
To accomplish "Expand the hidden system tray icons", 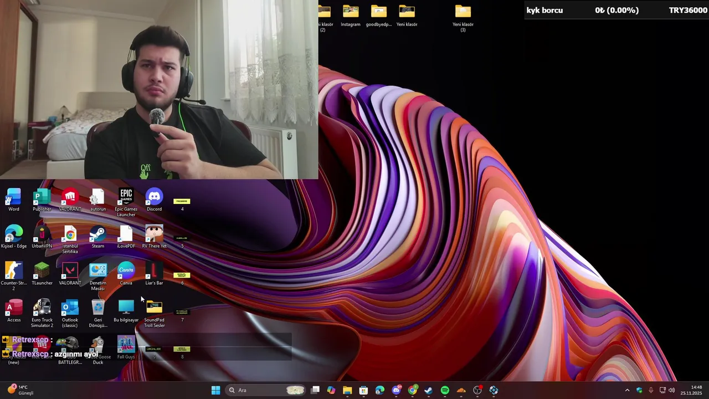I will pyautogui.click(x=627, y=390).
